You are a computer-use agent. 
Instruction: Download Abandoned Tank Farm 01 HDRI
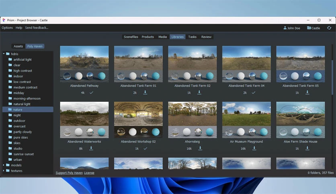(x=145, y=92)
